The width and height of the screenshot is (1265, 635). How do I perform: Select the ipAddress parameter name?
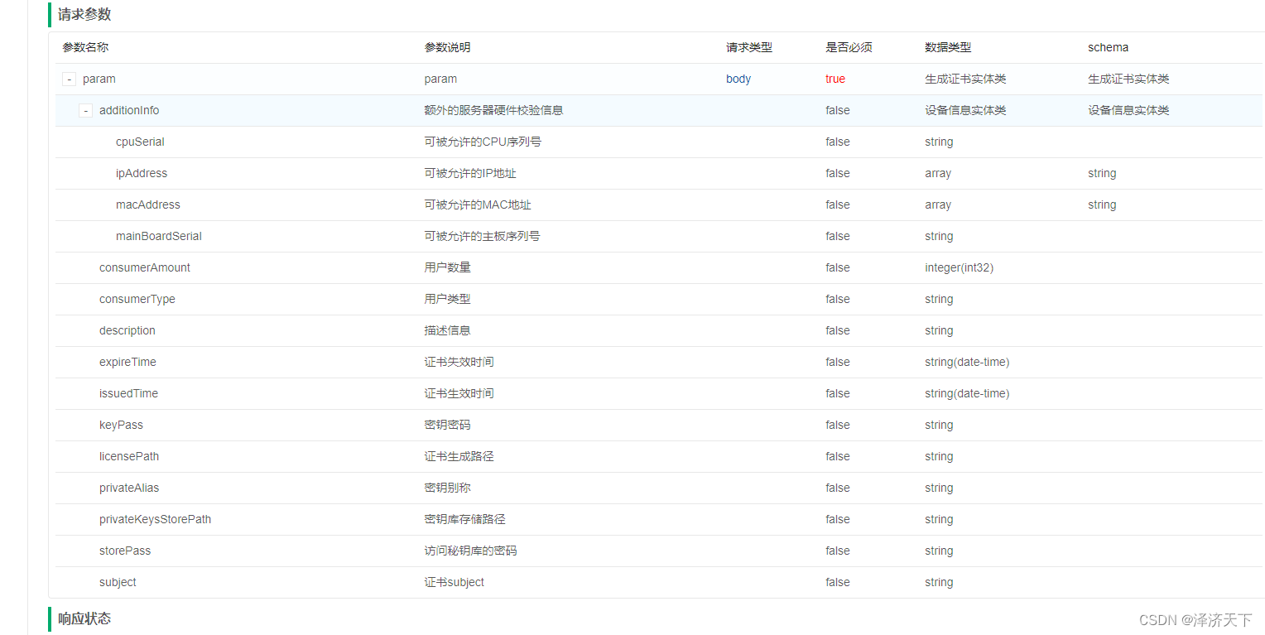coord(142,174)
